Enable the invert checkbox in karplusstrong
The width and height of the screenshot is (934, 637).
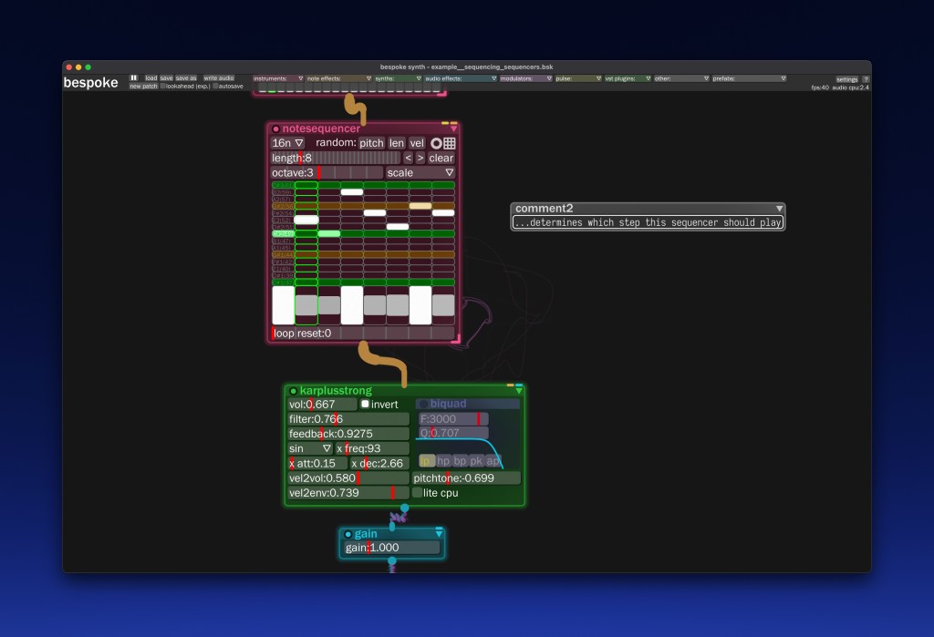point(365,404)
